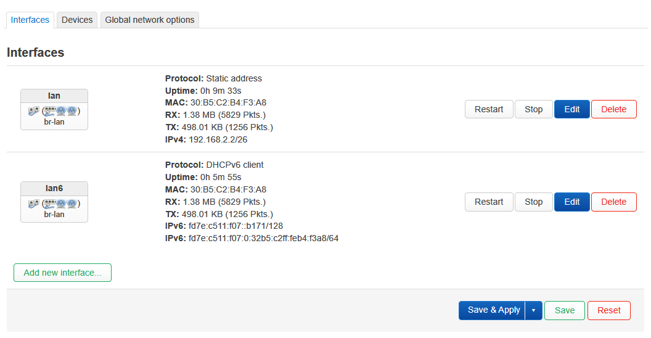Expand the Save & Apply dropdown arrow
This screenshot has height=338, width=651.
click(533, 310)
